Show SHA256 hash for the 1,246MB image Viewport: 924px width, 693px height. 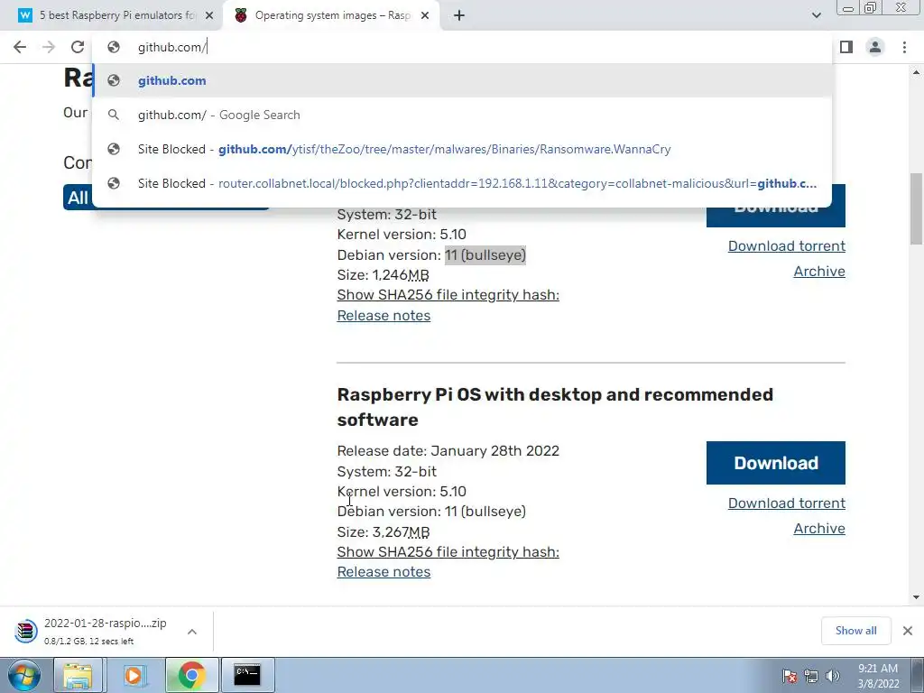point(448,295)
